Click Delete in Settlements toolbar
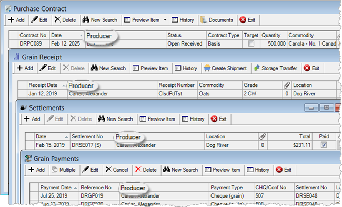The width and height of the screenshot is (342, 207). coord(81,119)
